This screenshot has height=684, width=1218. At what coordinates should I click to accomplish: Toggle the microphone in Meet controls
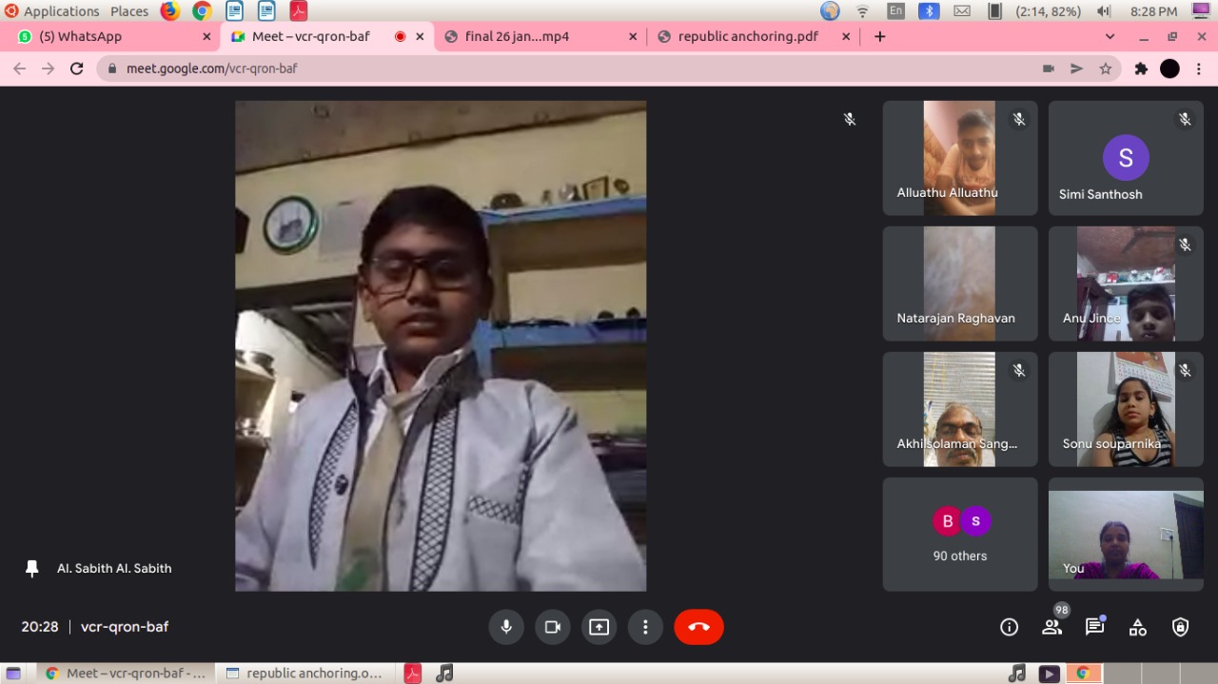pyautogui.click(x=506, y=627)
